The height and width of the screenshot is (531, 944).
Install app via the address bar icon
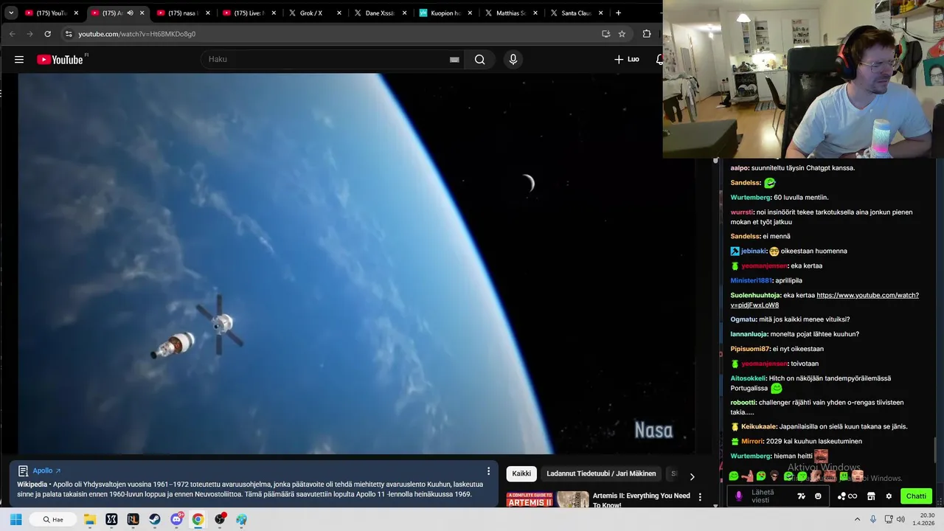[x=605, y=34]
